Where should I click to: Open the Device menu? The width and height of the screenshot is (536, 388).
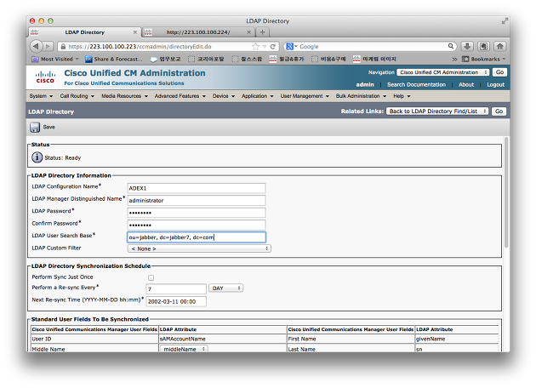224,96
